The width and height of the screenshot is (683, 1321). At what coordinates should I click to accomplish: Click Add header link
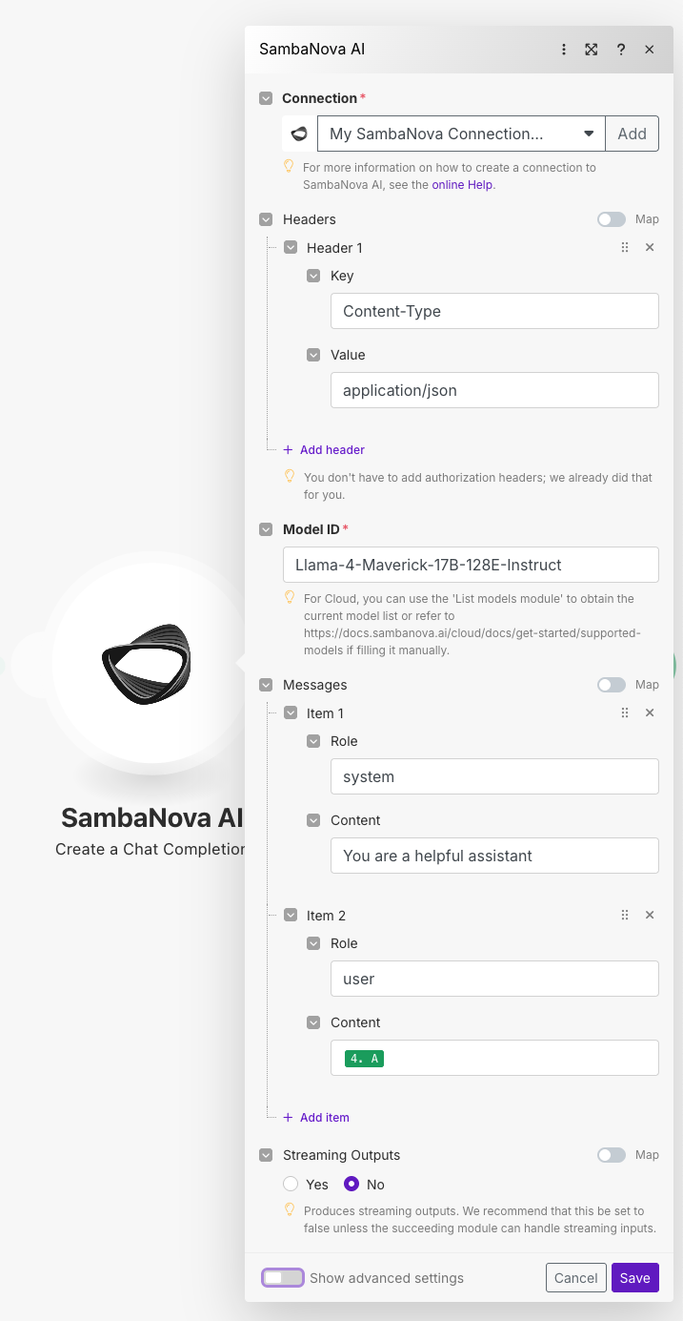click(x=324, y=449)
